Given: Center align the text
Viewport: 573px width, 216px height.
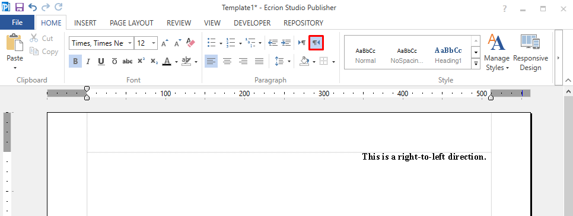Looking at the screenshot, I should (x=227, y=61).
